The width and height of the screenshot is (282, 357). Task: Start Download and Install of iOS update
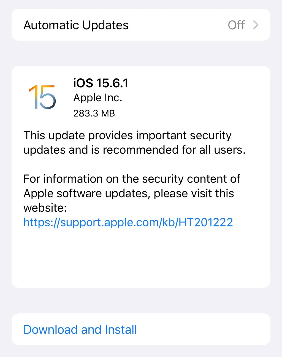(80, 329)
